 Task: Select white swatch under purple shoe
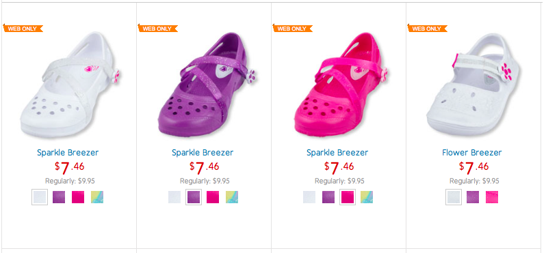point(174,197)
